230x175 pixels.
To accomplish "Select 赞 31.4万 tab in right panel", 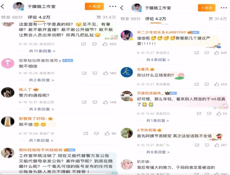I will 218,19.
